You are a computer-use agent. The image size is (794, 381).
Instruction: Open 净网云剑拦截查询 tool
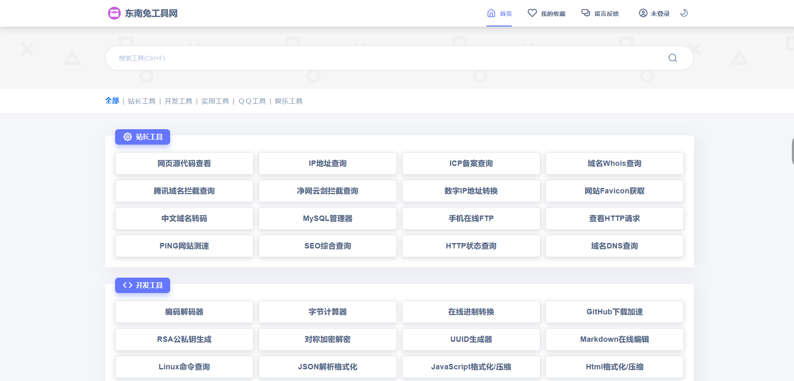coord(328,191)
